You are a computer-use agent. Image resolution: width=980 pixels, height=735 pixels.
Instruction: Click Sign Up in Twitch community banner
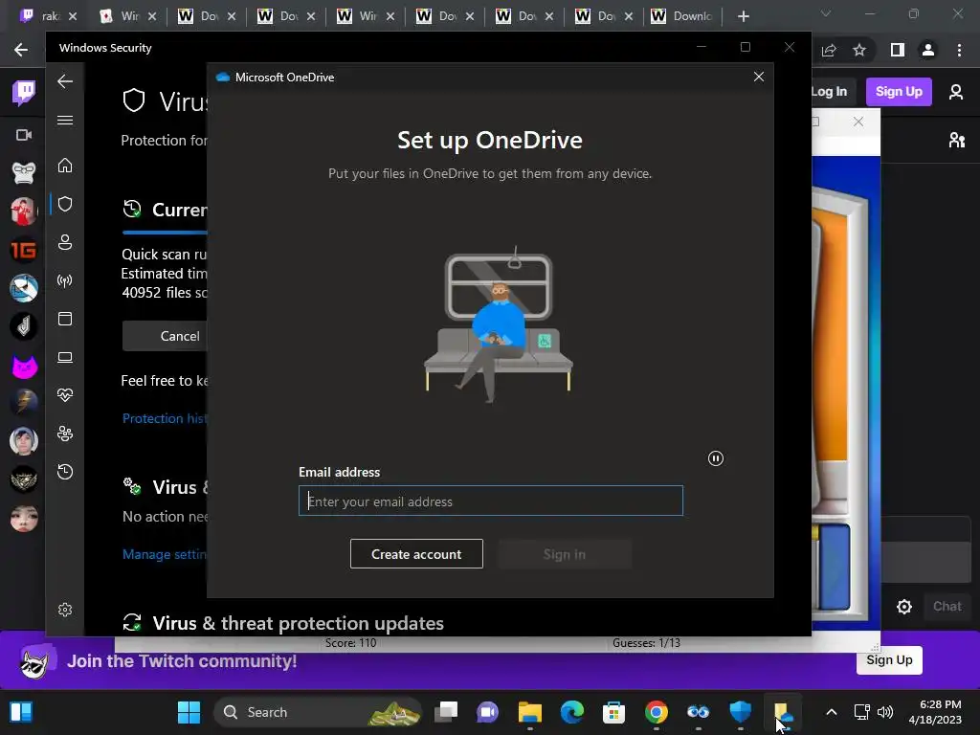[x=889, y=660]
